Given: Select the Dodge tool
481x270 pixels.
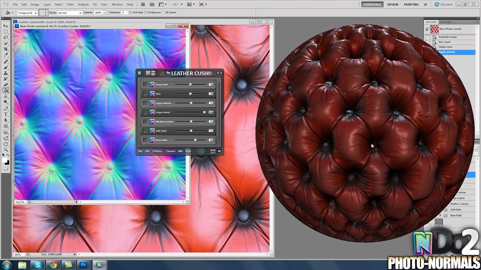Looking at the screenshot, I should [x=6, y=102].
